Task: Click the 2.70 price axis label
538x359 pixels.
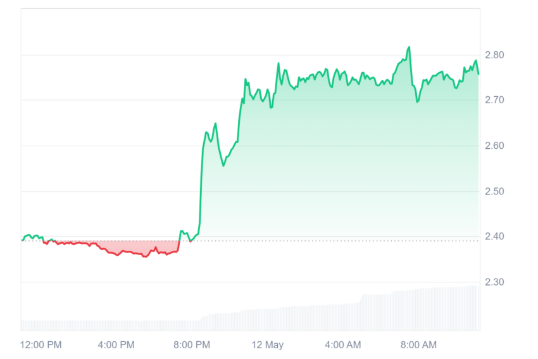Action: point(494,100)
